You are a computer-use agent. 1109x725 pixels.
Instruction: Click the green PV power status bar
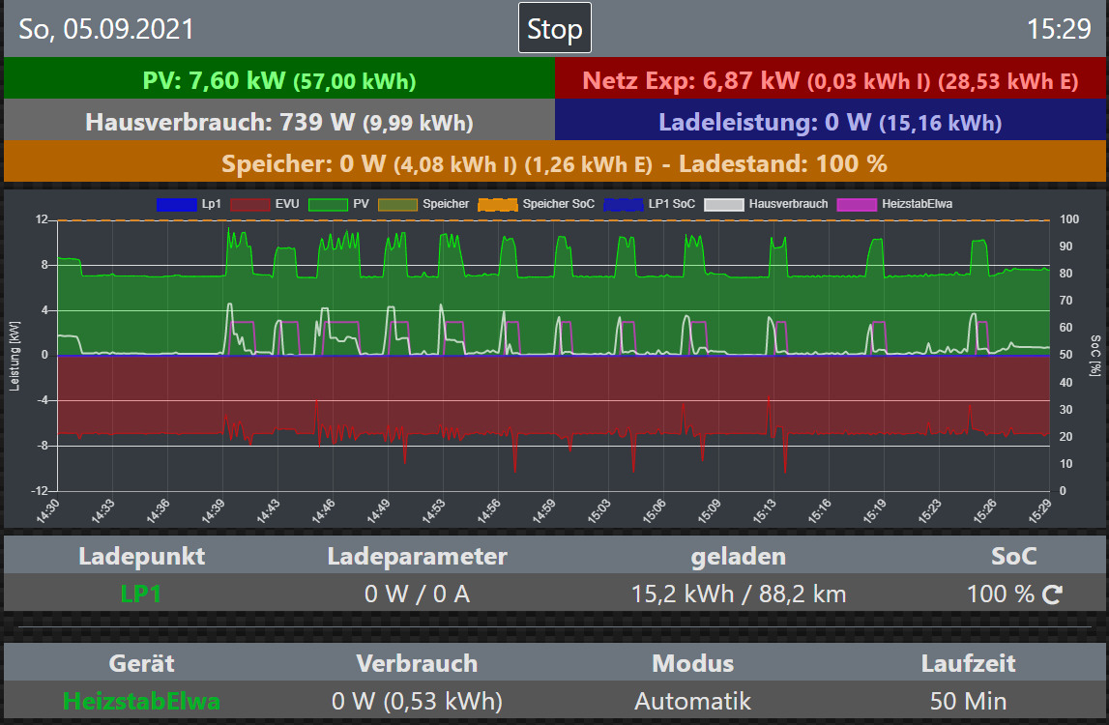[x=278, y=79]
